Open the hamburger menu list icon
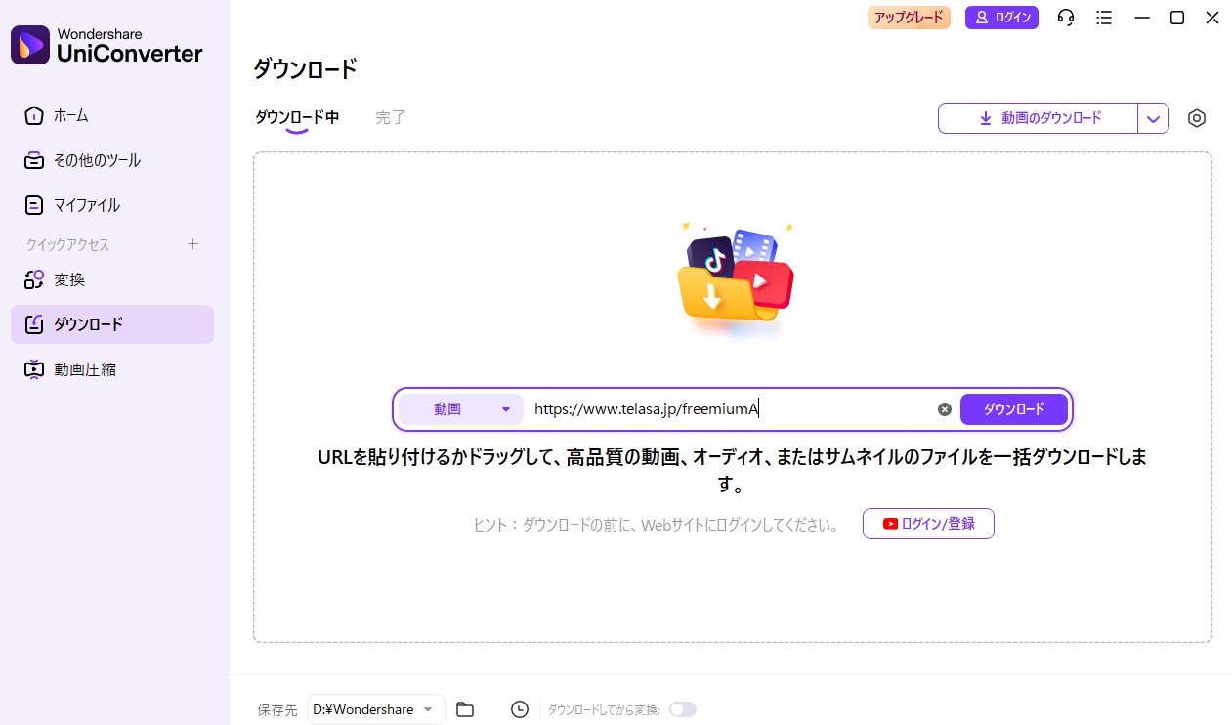Image resolution: width=1232 pixels, height=725 pixels. [x=1104, y=18]
